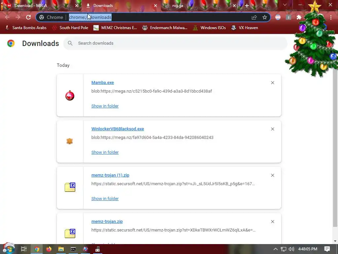Open the Windows ISOs bookmark
Image resolution: width=338 pixels, height=254 pixels.
click(209, 28)
